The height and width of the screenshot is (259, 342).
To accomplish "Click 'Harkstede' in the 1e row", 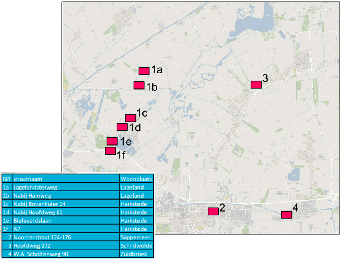I will pyautogui.click(x=137, y=221).
